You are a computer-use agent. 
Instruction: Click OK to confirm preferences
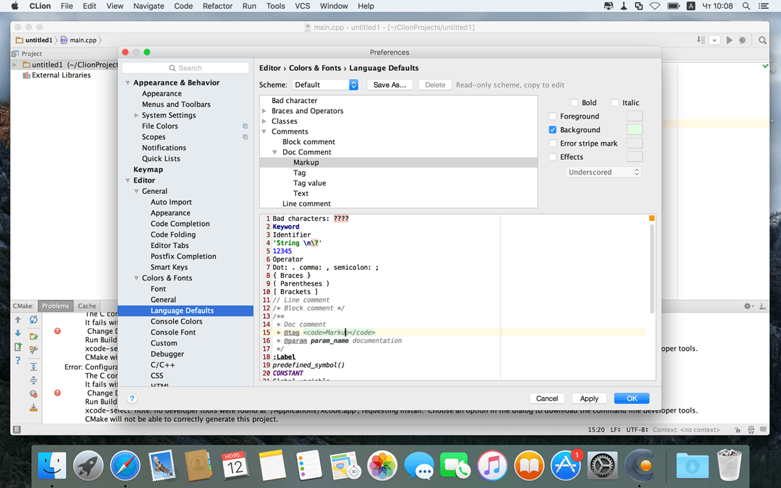[632, 398]
